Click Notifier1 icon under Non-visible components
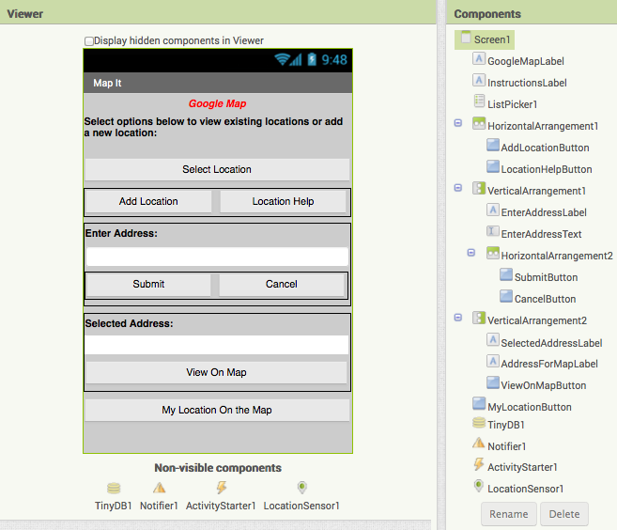617x530 pixels. tap(160, 488)
